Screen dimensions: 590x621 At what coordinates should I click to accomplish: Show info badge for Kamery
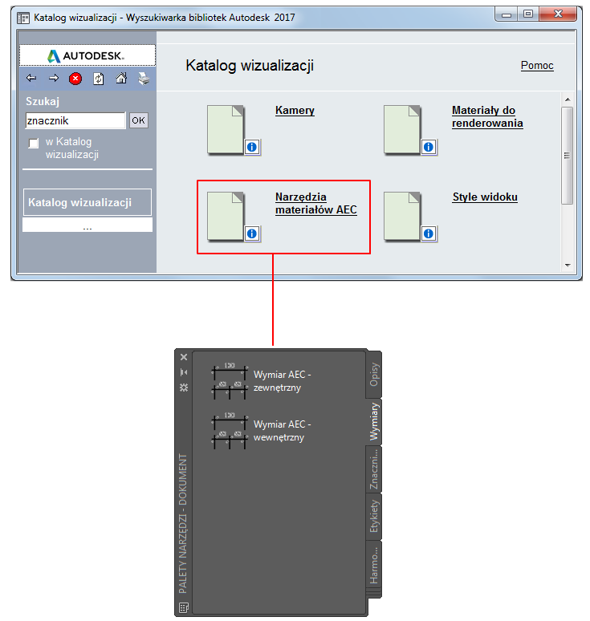point(252,148)
